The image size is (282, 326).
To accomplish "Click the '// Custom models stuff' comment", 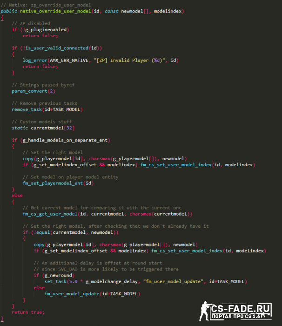I will (42, 122).
